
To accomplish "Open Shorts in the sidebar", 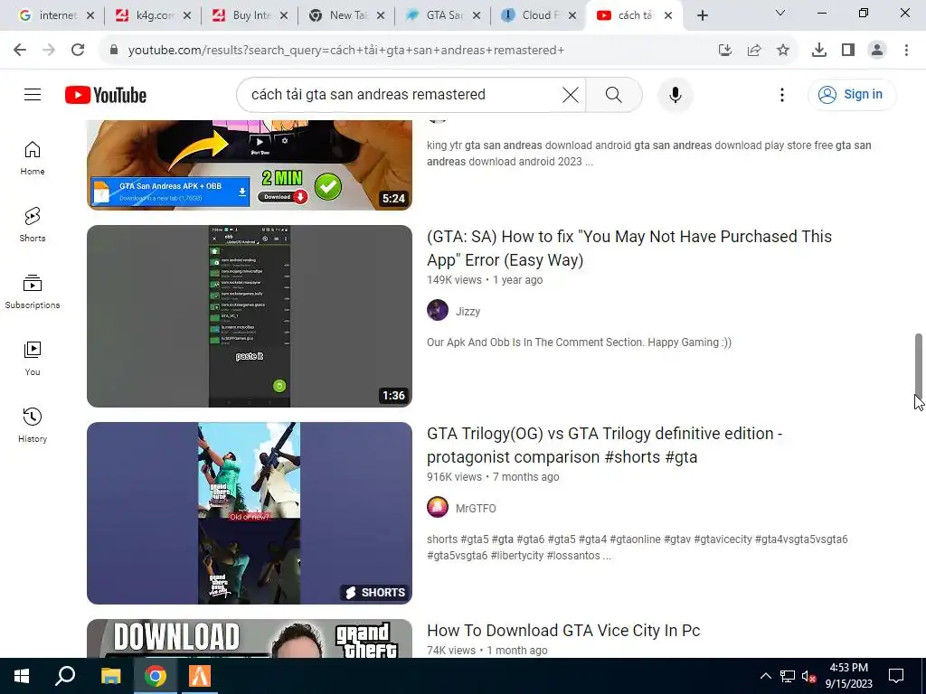I will (33, 225).
